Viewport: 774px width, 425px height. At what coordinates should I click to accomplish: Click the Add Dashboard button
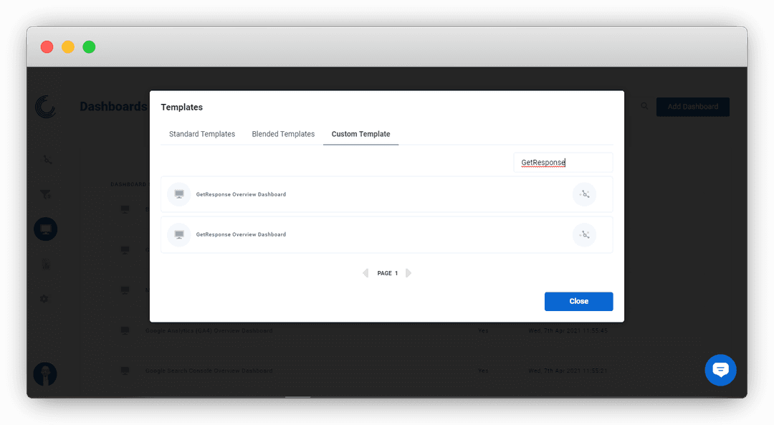692,107
